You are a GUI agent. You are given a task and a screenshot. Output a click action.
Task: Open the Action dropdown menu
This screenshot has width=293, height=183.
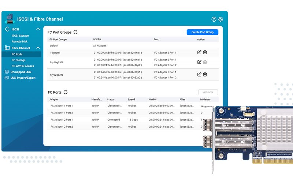208,92
